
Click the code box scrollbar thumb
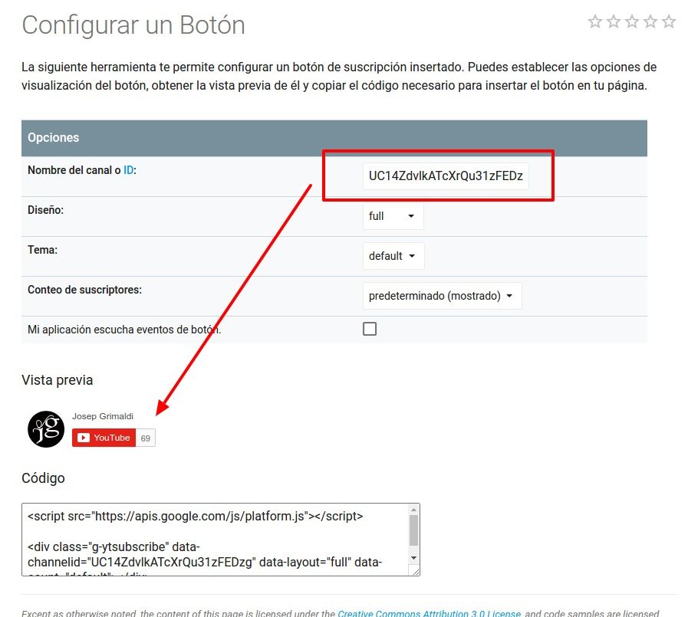click(x=413, y=530)
